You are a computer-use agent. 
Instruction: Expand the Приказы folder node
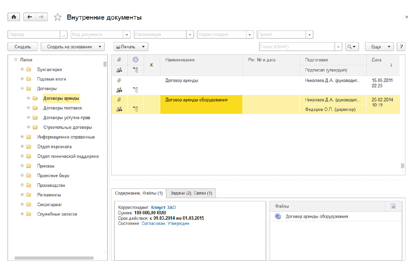point(22,166)
